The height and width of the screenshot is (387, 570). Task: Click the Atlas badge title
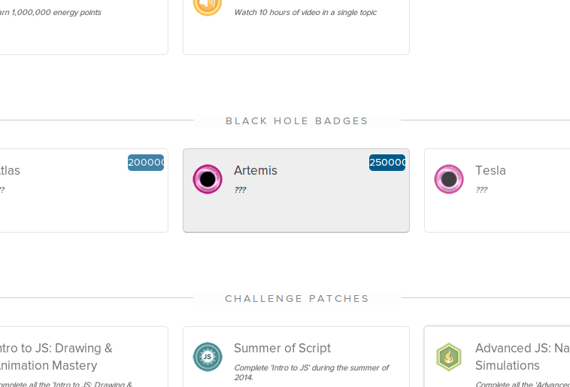click(x=10, y=170)
